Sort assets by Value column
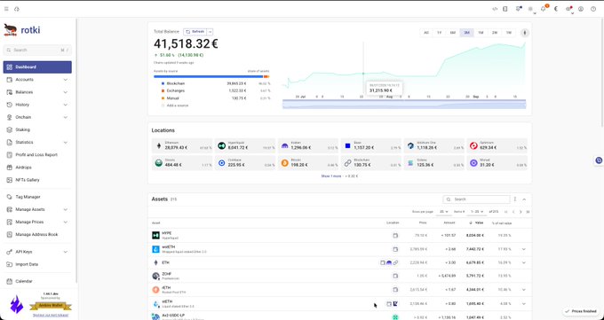 477,223
